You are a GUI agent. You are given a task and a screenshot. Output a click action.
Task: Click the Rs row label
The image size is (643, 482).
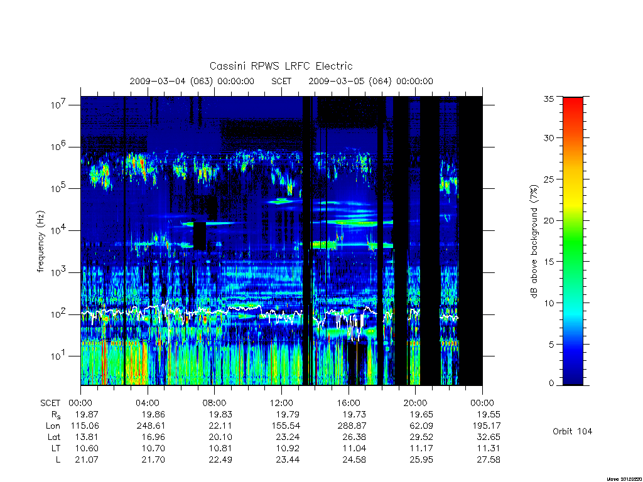pyautogui.click(x=56, y=415)
